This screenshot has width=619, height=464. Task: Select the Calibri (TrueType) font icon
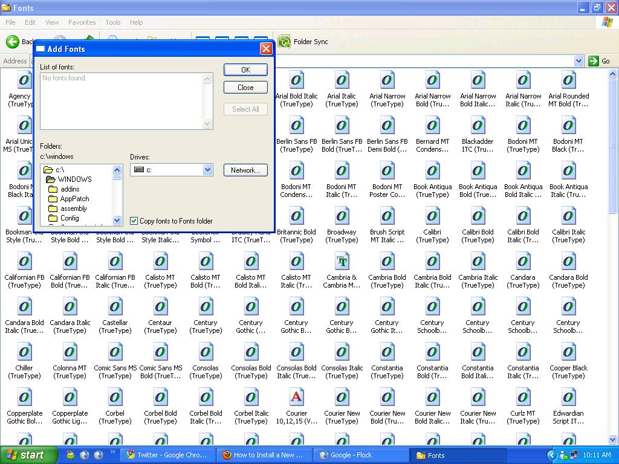tap(432, 216)
